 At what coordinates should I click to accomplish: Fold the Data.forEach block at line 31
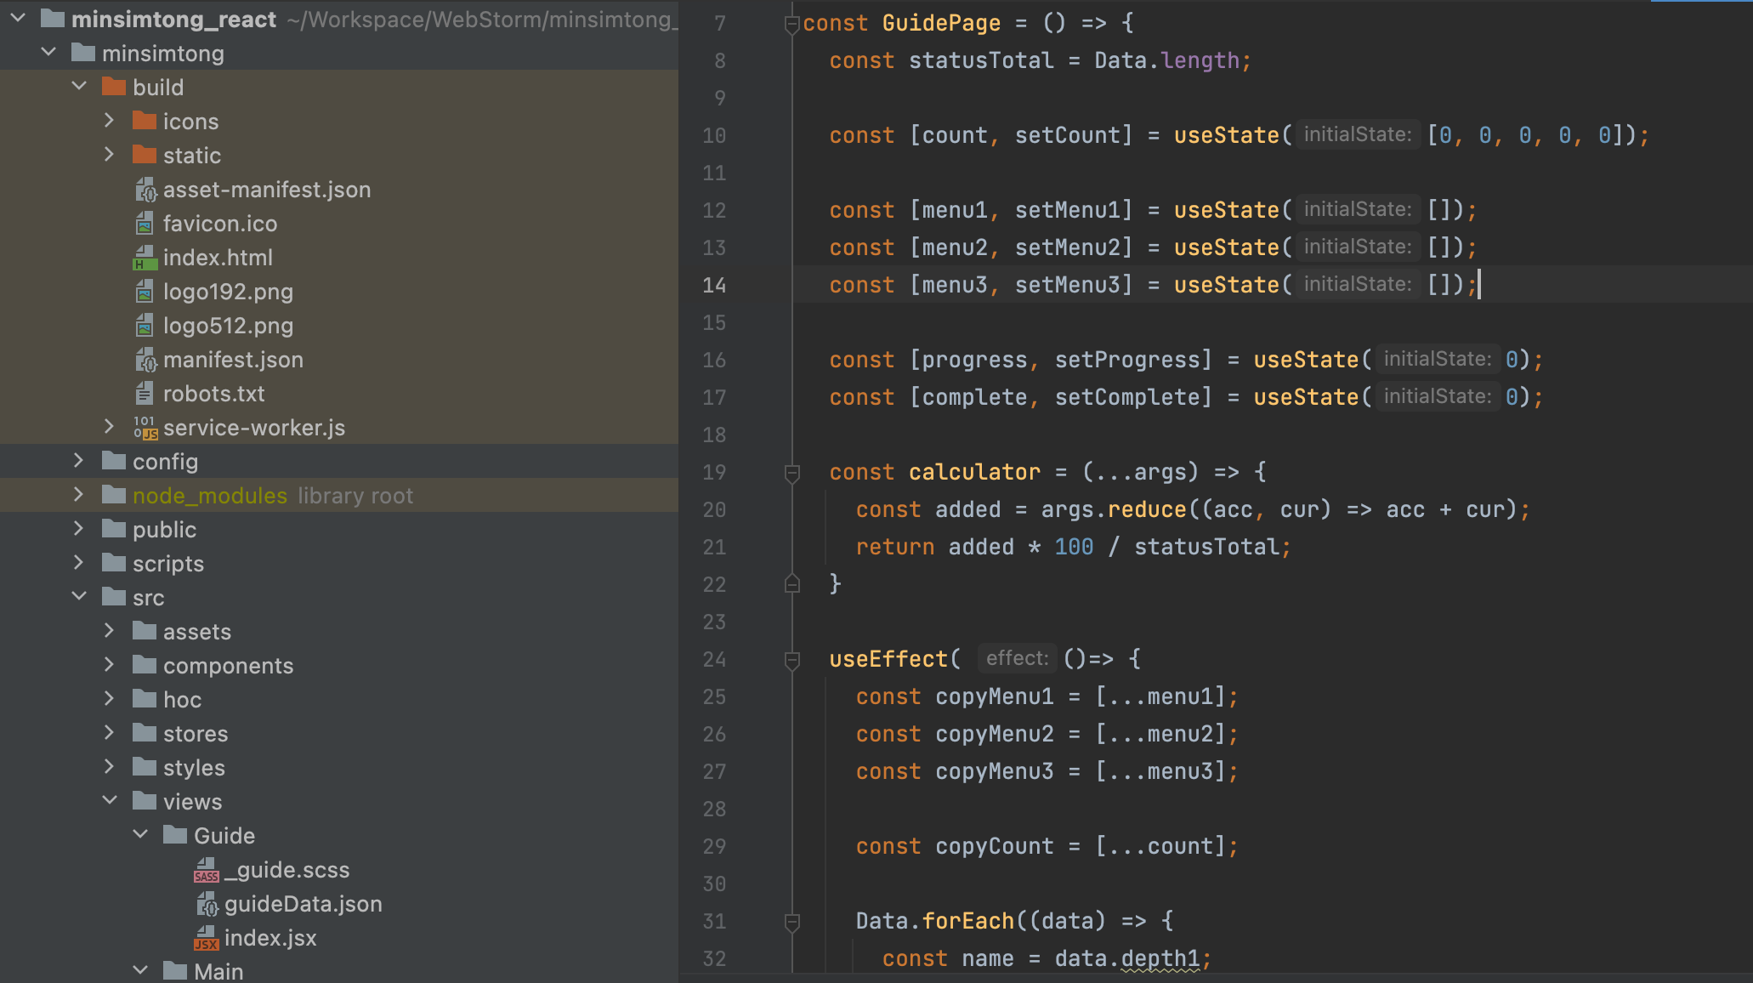click(x=791, y=922)
